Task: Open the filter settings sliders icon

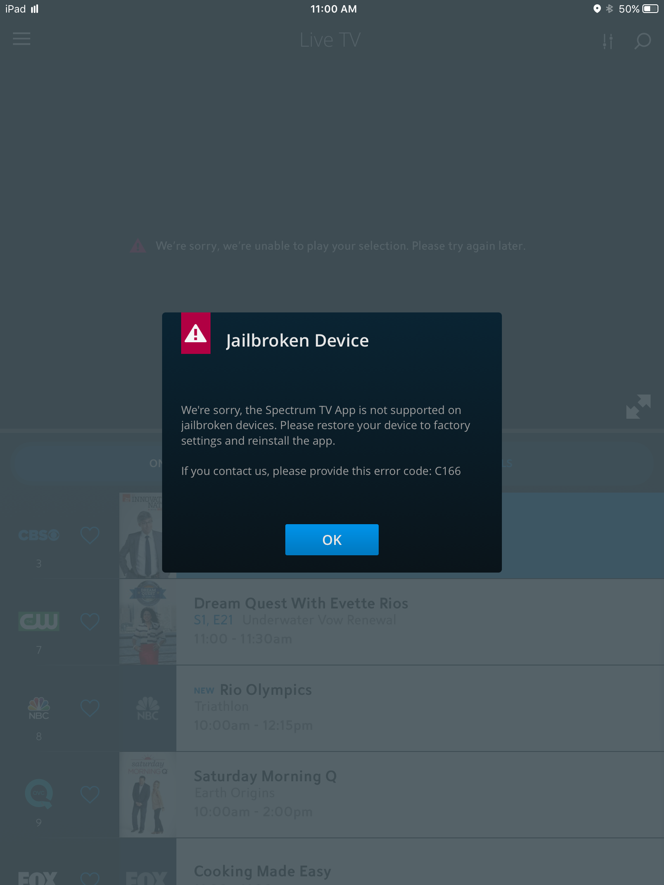Action: (608, 41)
